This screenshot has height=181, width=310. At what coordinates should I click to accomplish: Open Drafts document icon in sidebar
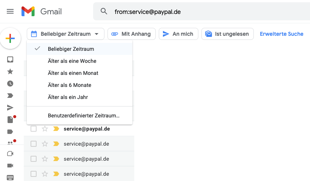[x=10, y=120]
